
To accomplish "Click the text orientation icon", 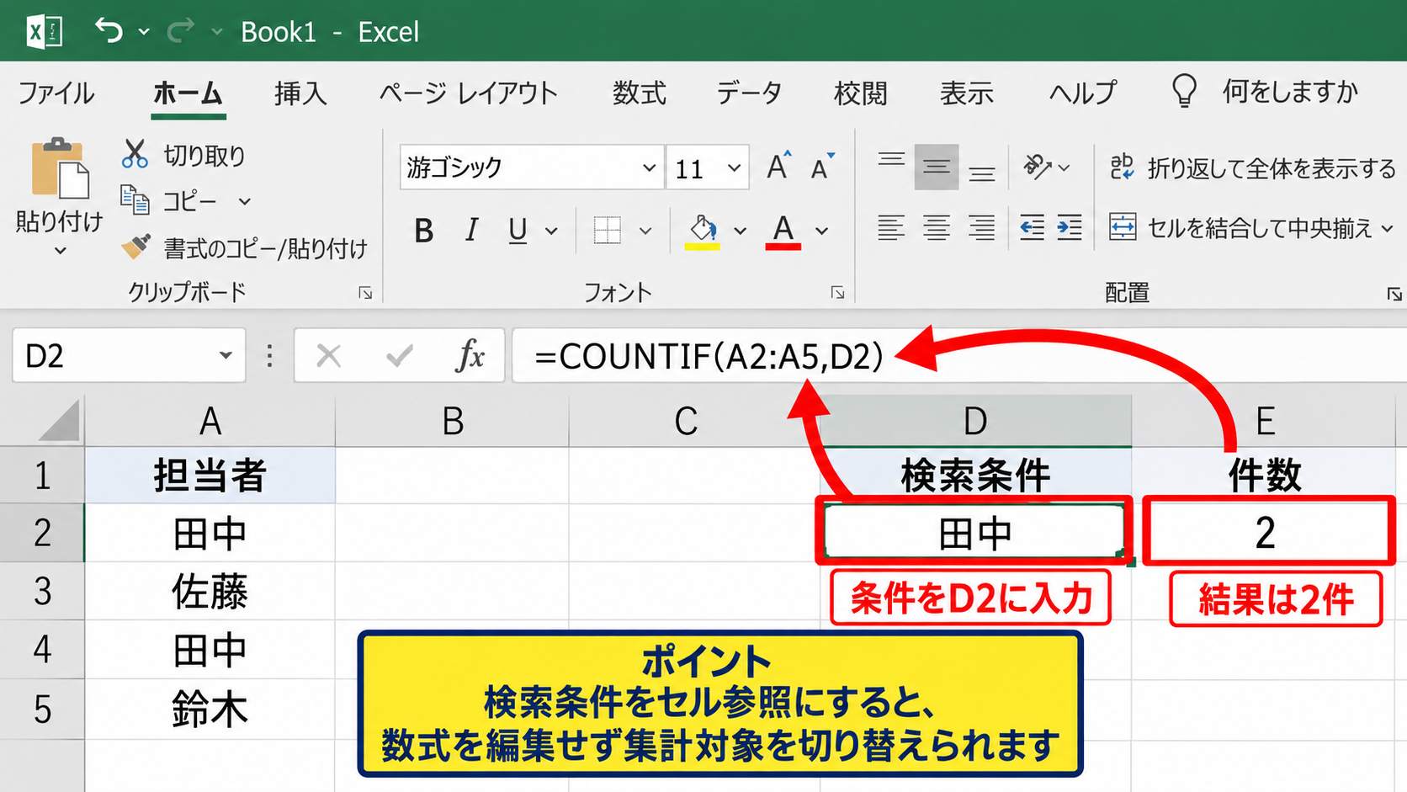I will click(x=1037, y=167).
